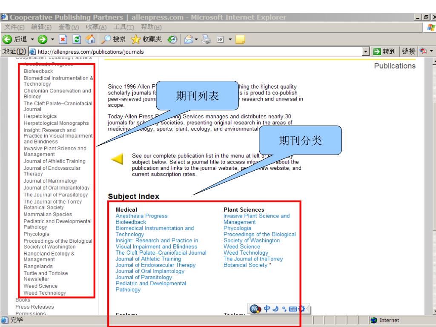Open the 收藏(A) menu
The height and width of the screenshot is (327, 436).
[x=96, y=27]
